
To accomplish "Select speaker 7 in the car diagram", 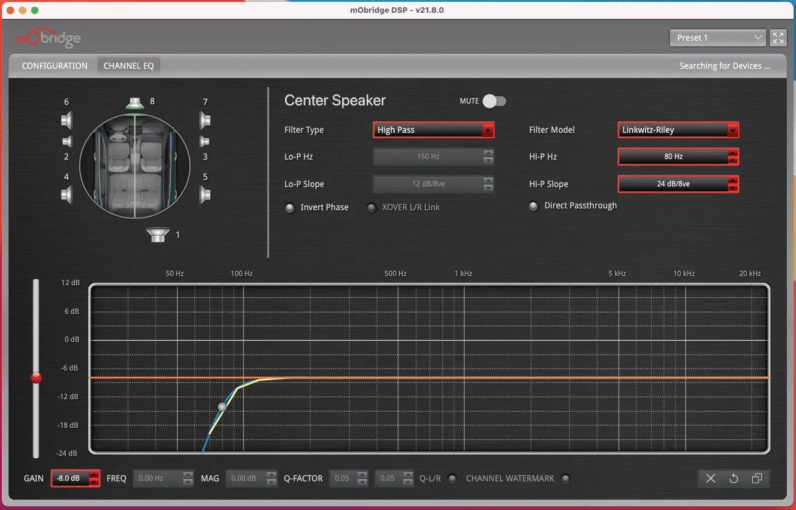I will [205, 119].
